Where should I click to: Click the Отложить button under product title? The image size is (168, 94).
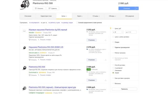(x=39, y=8)
